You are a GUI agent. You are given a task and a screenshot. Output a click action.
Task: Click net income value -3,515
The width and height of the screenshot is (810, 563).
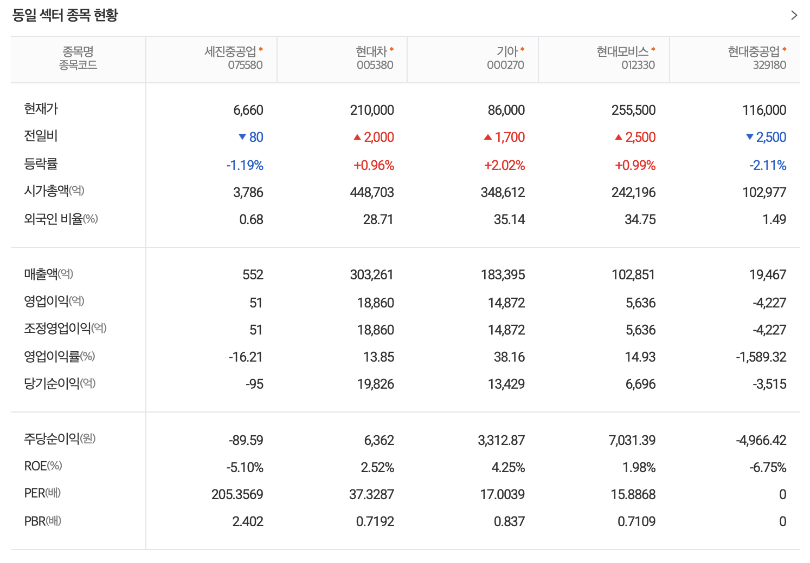769,384
